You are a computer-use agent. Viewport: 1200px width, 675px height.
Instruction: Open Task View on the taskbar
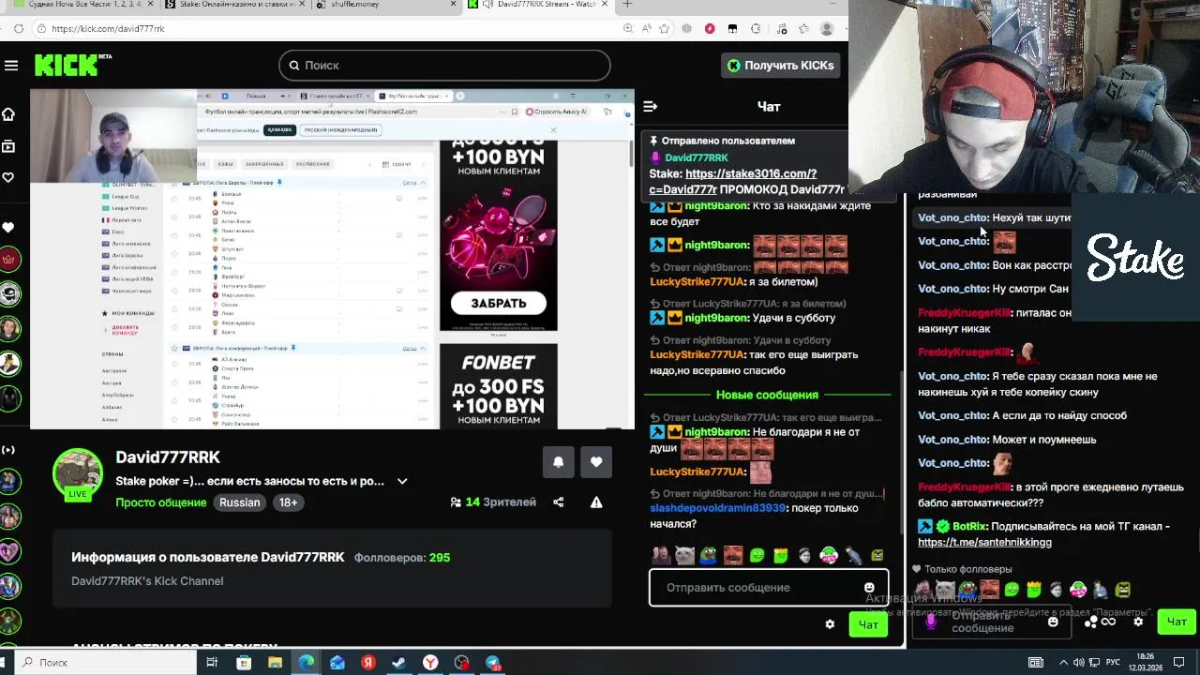(212, 663)
